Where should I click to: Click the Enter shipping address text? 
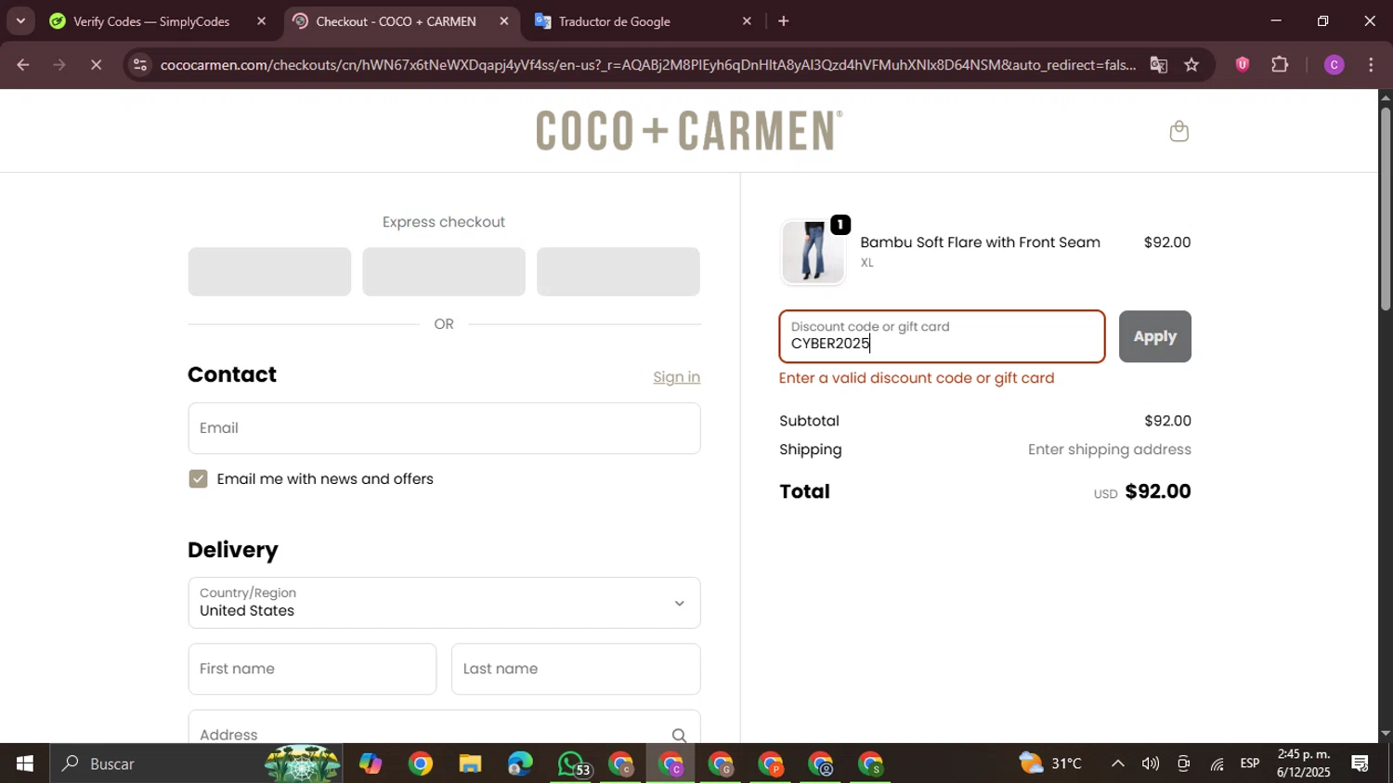[x=1109, y=450]
